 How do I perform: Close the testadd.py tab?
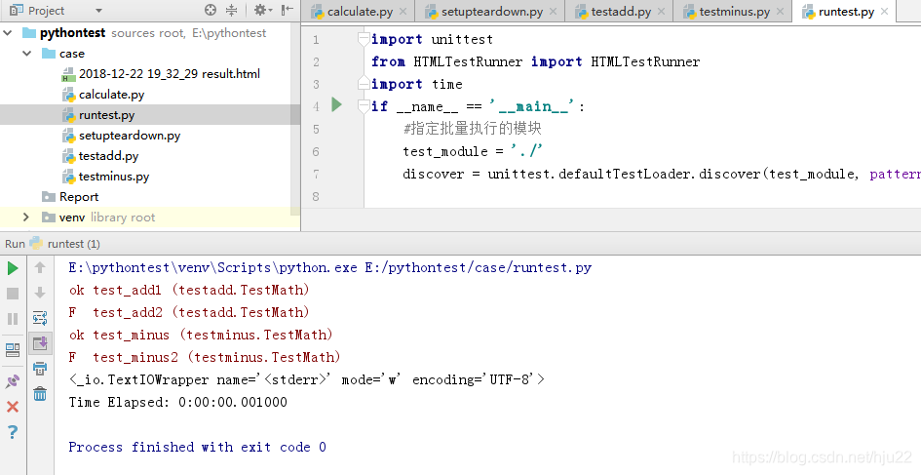662,11
